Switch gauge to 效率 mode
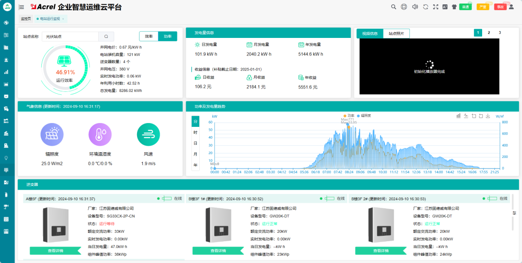This screenshot has height=263, width=522. [x=149, y=36]
